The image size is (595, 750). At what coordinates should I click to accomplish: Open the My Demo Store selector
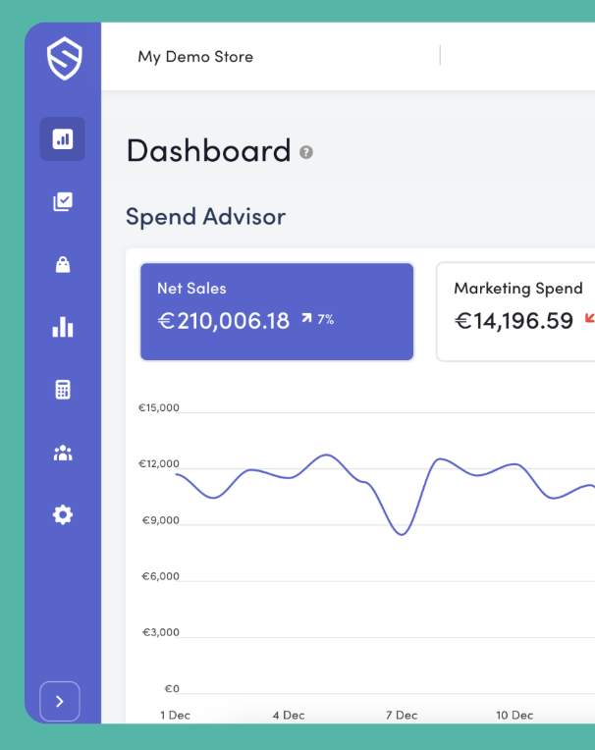(195, 57)
